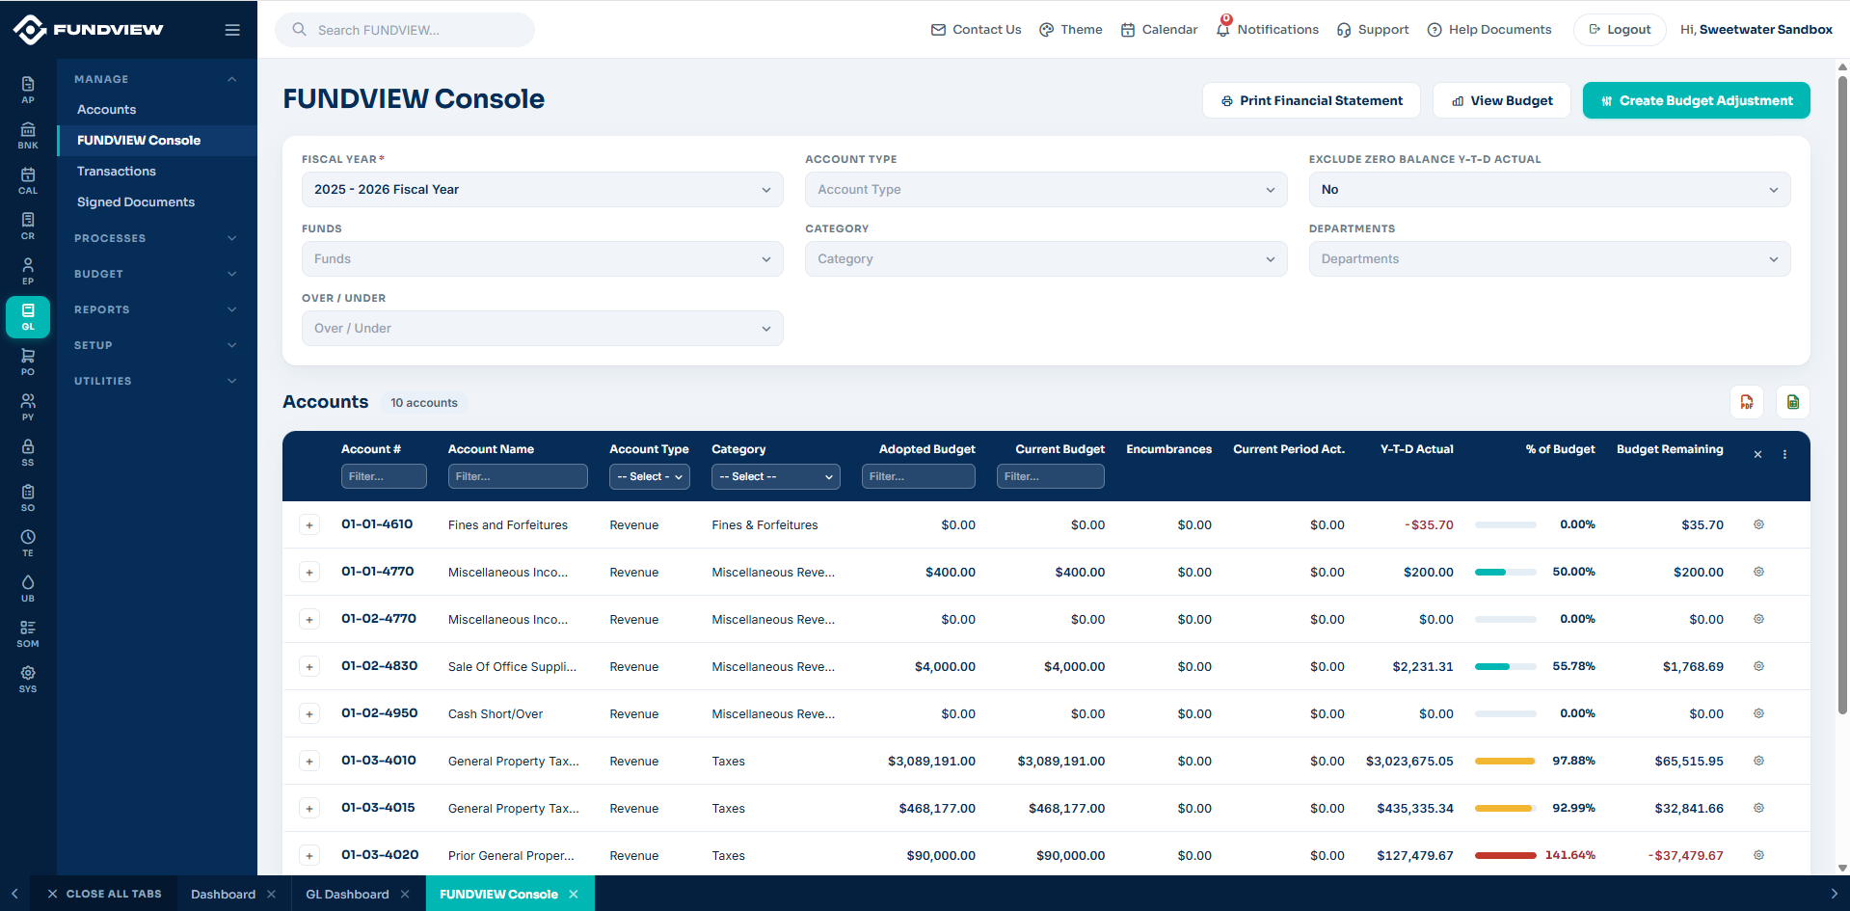The height and width of the screenshot is (911, 1850).
Task: Focus the Search FUNDVIEW field
Action: tap(405, 30)
